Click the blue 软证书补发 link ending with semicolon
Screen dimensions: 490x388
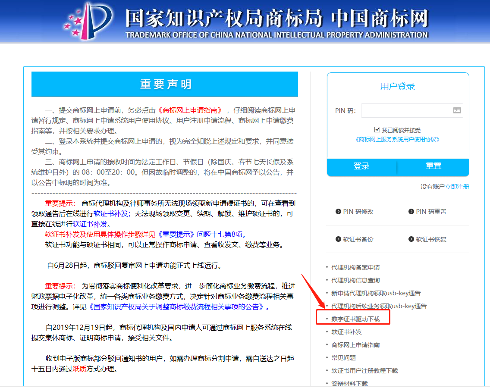point(112,214)
